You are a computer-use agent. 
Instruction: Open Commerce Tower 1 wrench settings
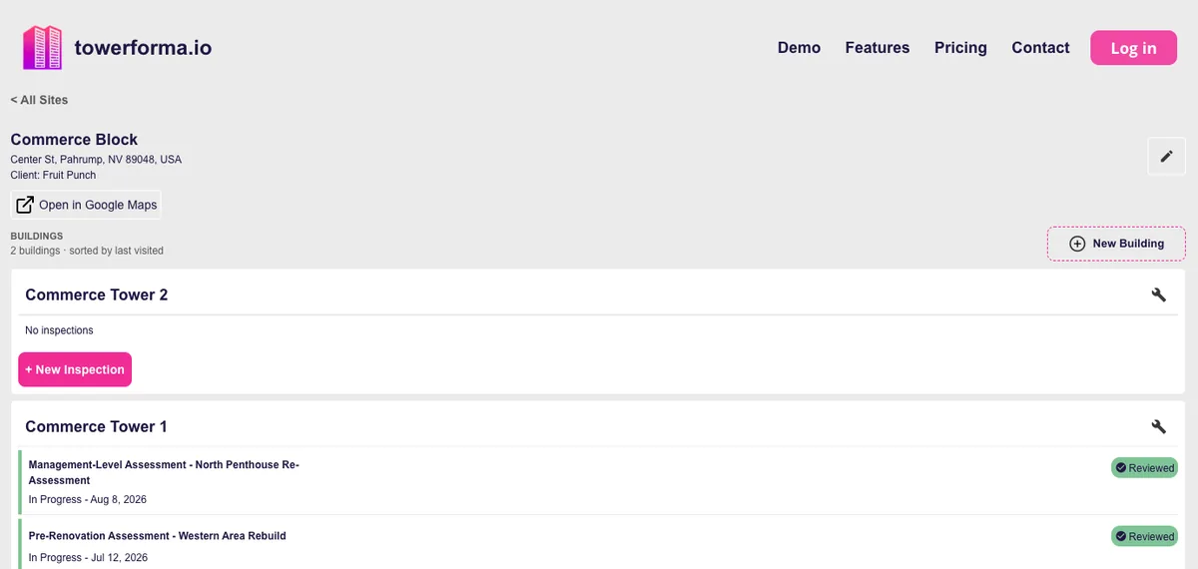click(1159, 426)
